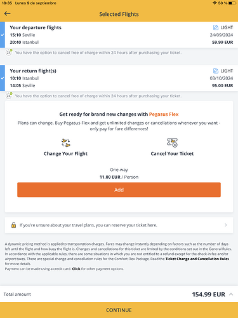Tap Click for other payment options

76,269
